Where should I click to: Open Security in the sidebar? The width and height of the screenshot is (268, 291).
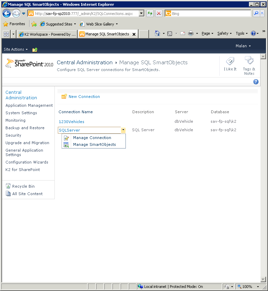(13, 135)
